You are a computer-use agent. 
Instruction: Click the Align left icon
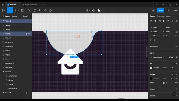coord(151,21)
